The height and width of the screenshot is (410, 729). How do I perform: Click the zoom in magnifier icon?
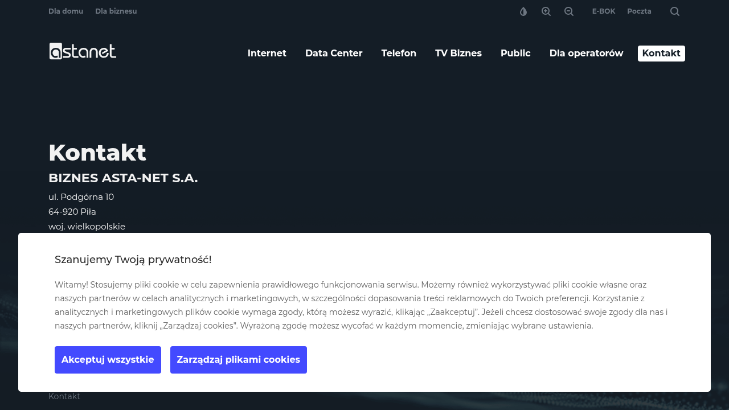click(546, 11)
